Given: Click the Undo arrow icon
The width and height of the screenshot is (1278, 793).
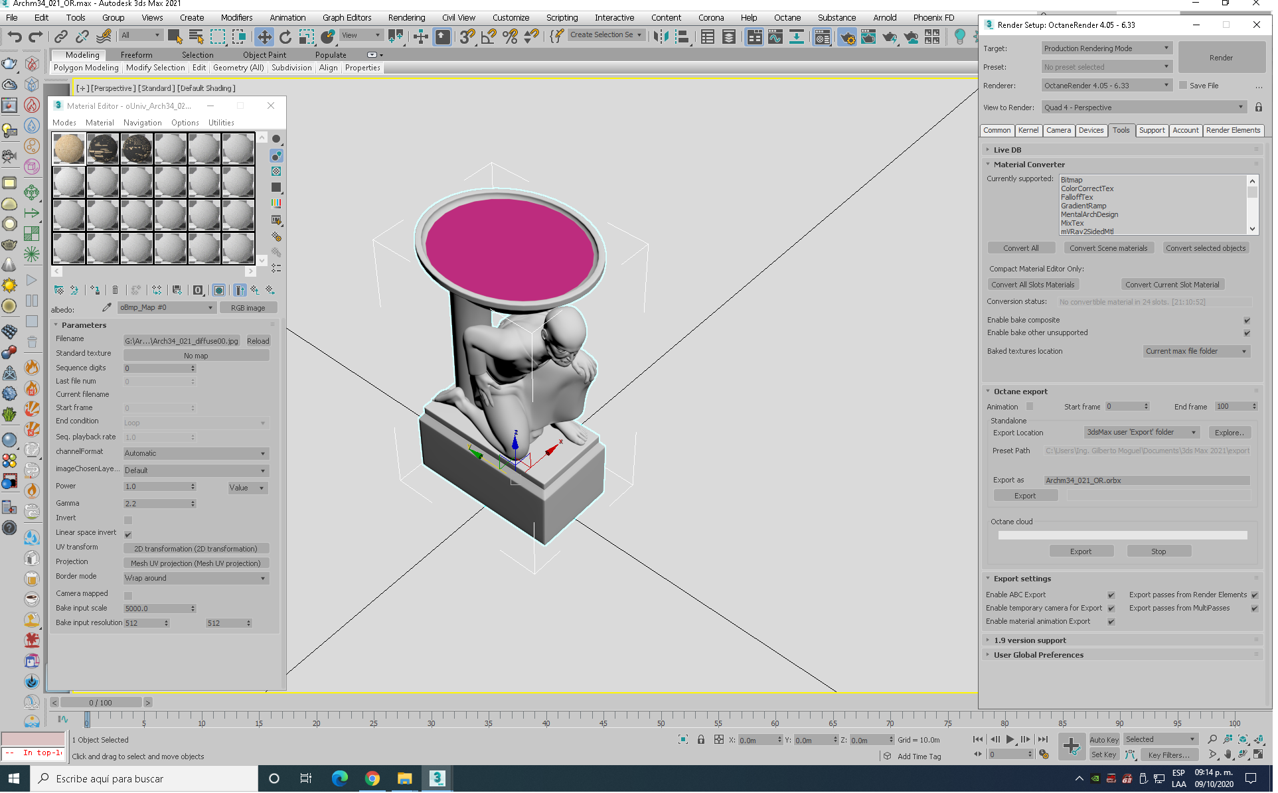Looking at the screenshot, I should [x=15, y=36].
